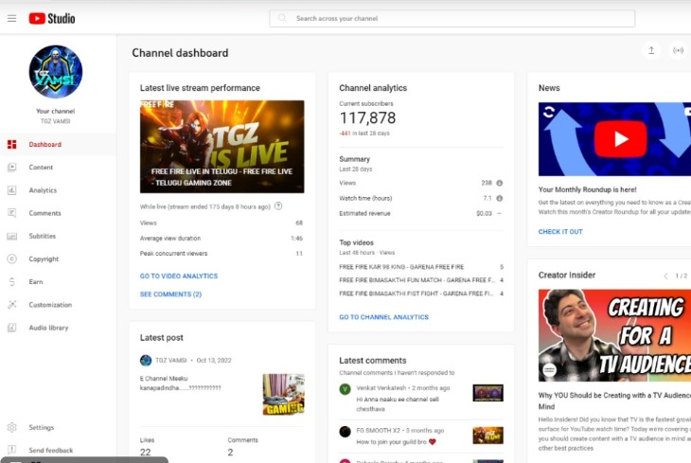Click help icon beside stream ended text
The image size is (691, 463).
[x=278, y=205]
